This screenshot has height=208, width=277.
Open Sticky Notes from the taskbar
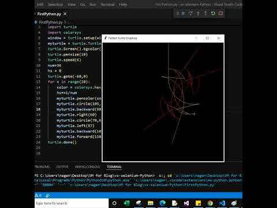coord(199,203)
